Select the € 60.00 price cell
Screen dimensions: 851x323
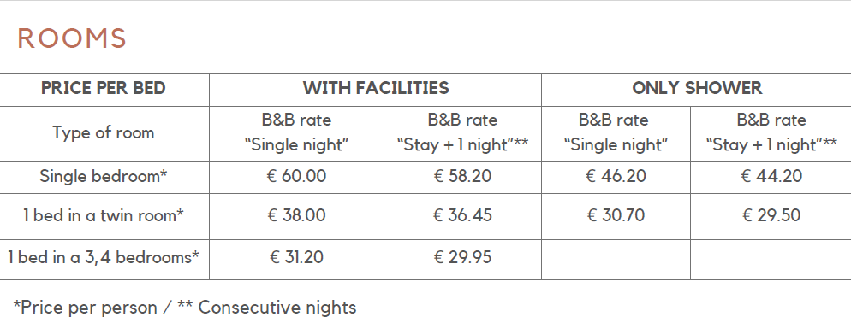point(296,176)
